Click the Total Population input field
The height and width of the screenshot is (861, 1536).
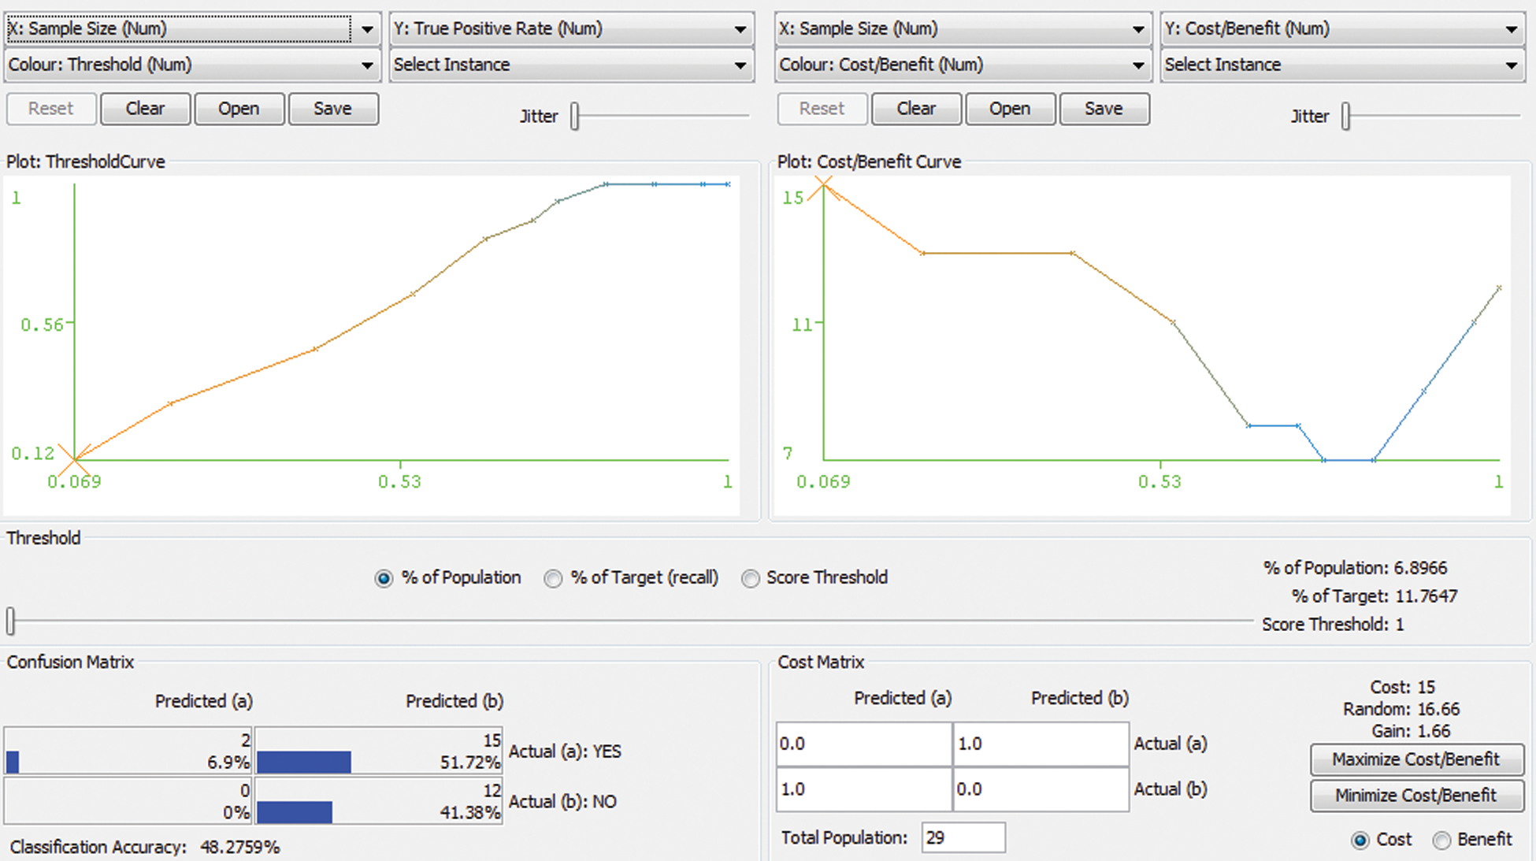963,837
